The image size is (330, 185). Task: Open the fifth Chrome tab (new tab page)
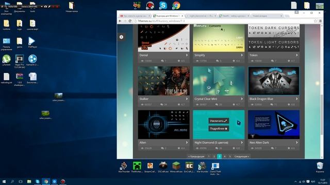point(267,16)
